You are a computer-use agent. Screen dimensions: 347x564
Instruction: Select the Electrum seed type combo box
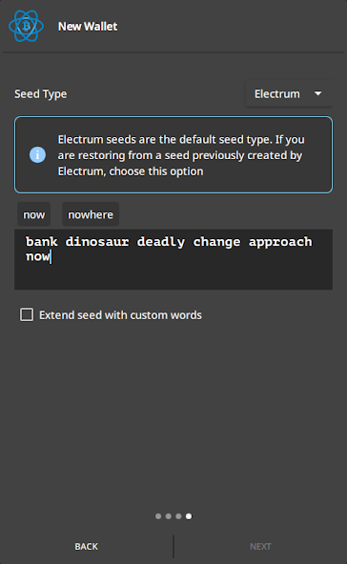pos(289,93)
